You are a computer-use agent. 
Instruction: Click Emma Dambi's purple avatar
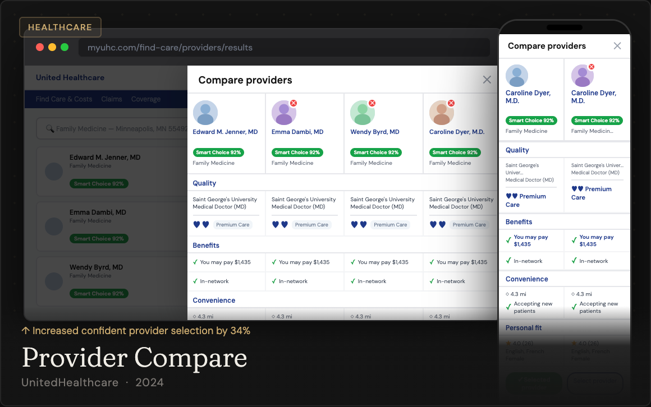coord(283,113)
